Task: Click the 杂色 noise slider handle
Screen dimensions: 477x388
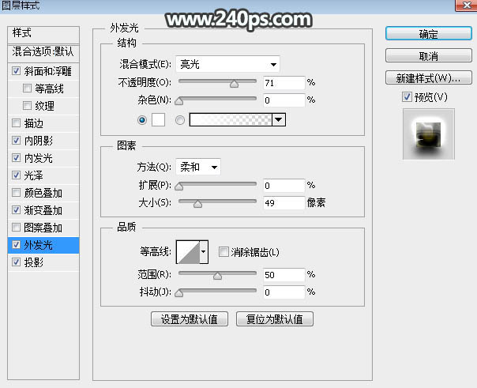Action: click(x=178, y=101)
